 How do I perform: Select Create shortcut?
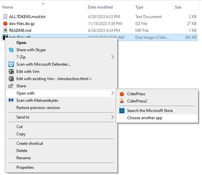61,143
